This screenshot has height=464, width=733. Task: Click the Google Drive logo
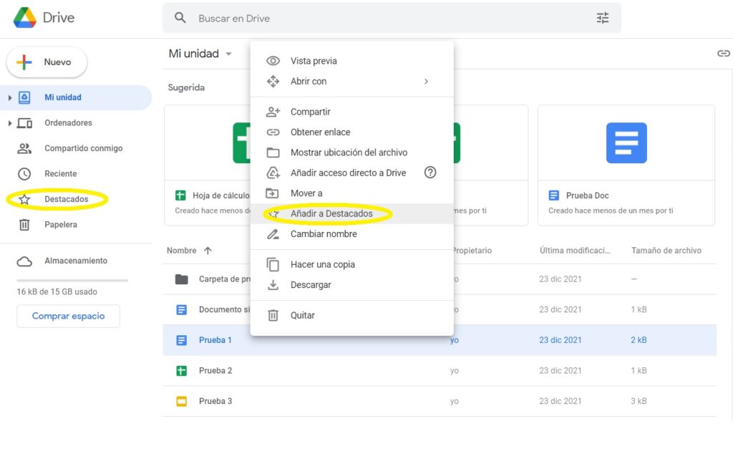click(25, 18)
